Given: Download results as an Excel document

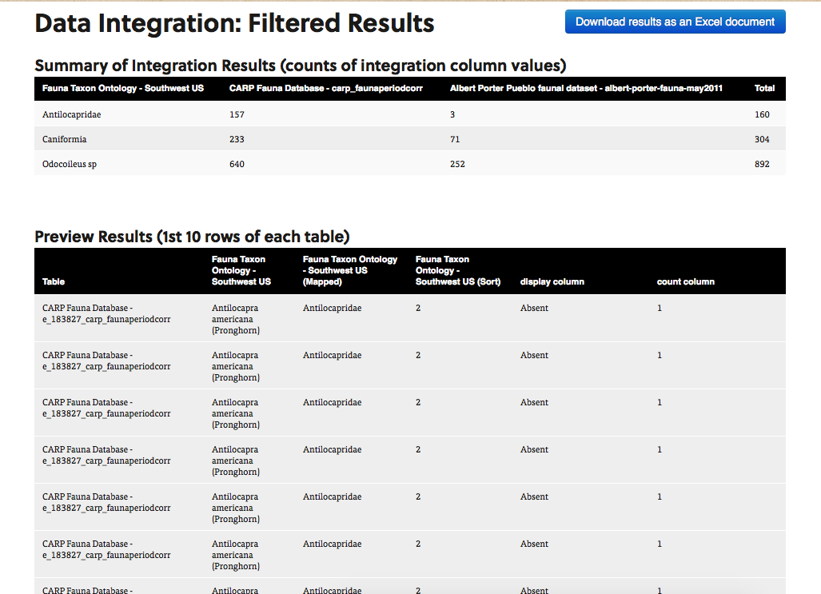Looking at the screenshot, I should pos(675,22).
